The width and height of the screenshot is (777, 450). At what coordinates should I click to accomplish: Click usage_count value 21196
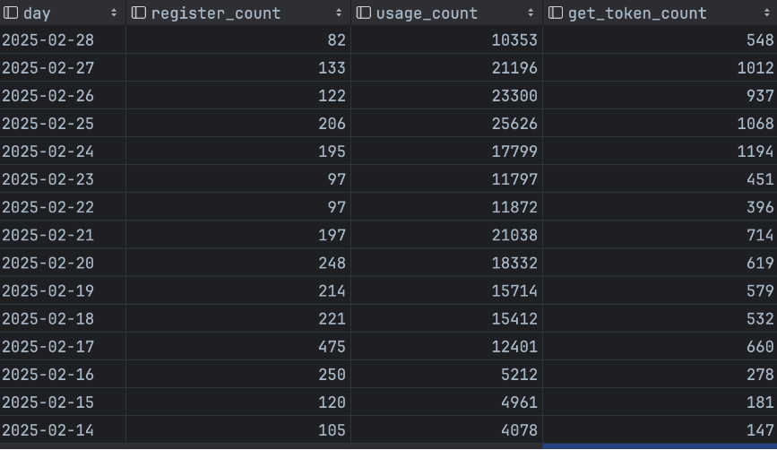click(x=514, y=68)
